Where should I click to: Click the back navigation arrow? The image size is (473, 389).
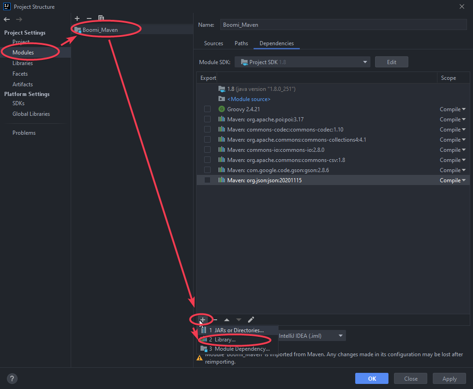point(6,19)
